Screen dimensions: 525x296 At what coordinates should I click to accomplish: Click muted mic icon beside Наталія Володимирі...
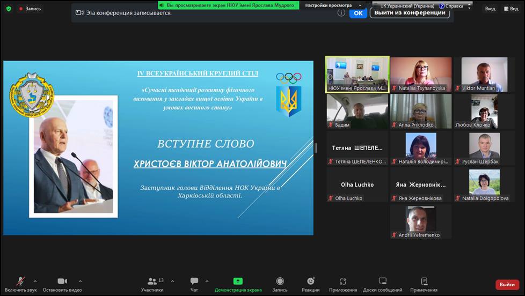(395, 161)
